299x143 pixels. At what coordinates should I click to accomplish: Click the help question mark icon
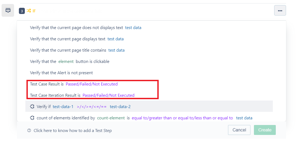[x=29, y=130]
